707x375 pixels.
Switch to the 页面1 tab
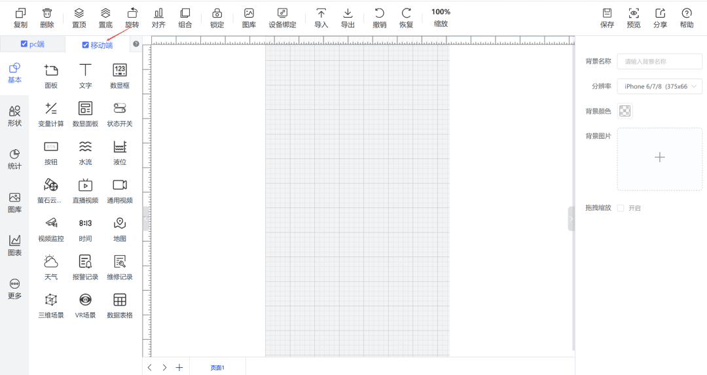pyautogui.click(x=217, y=367)
